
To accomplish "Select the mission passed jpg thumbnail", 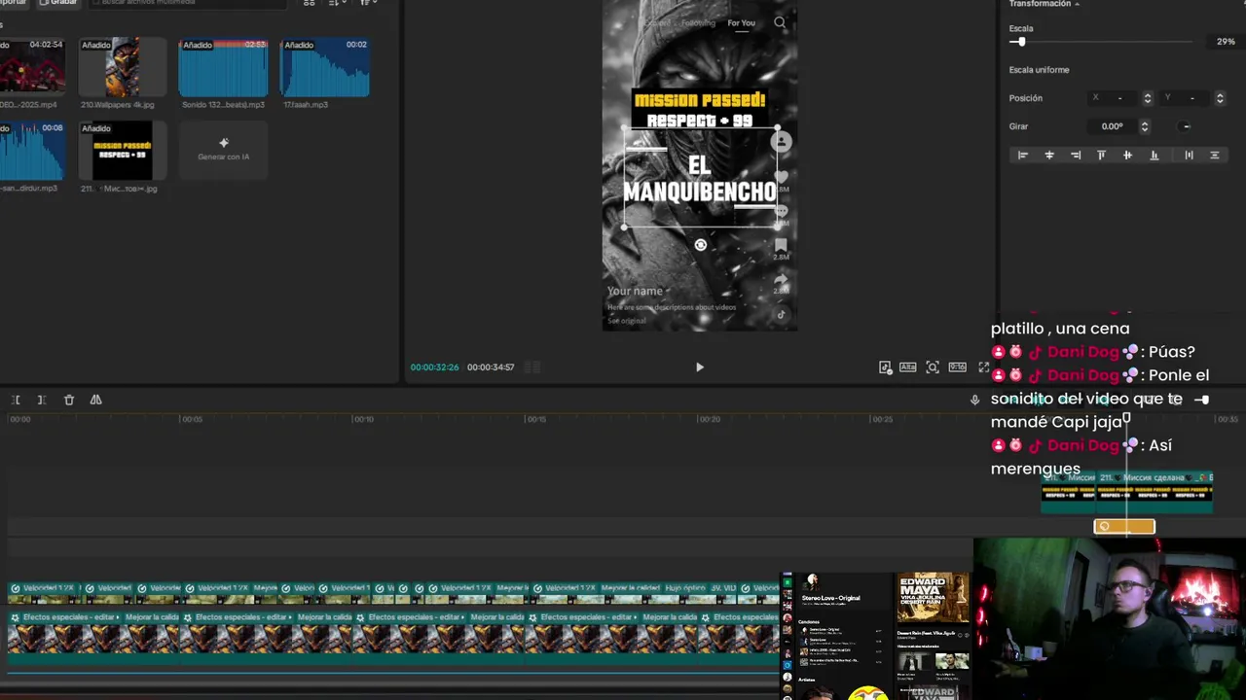I will pyautogui.click(x=122, y=151).
